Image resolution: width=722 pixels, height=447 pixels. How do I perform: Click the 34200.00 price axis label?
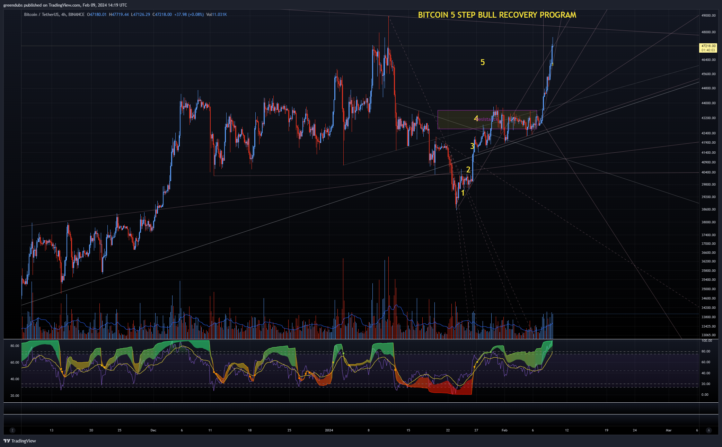click(x=708, y=308)
